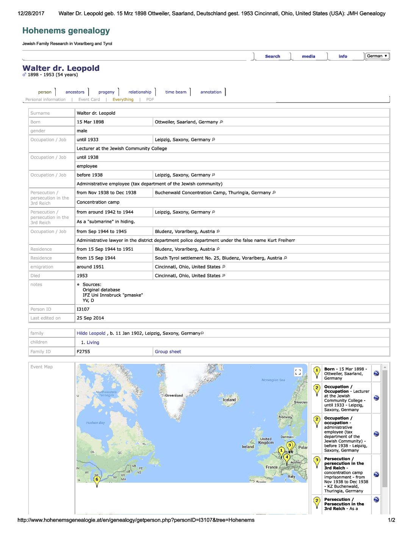Click the Event Map label

tap(42, 367)
